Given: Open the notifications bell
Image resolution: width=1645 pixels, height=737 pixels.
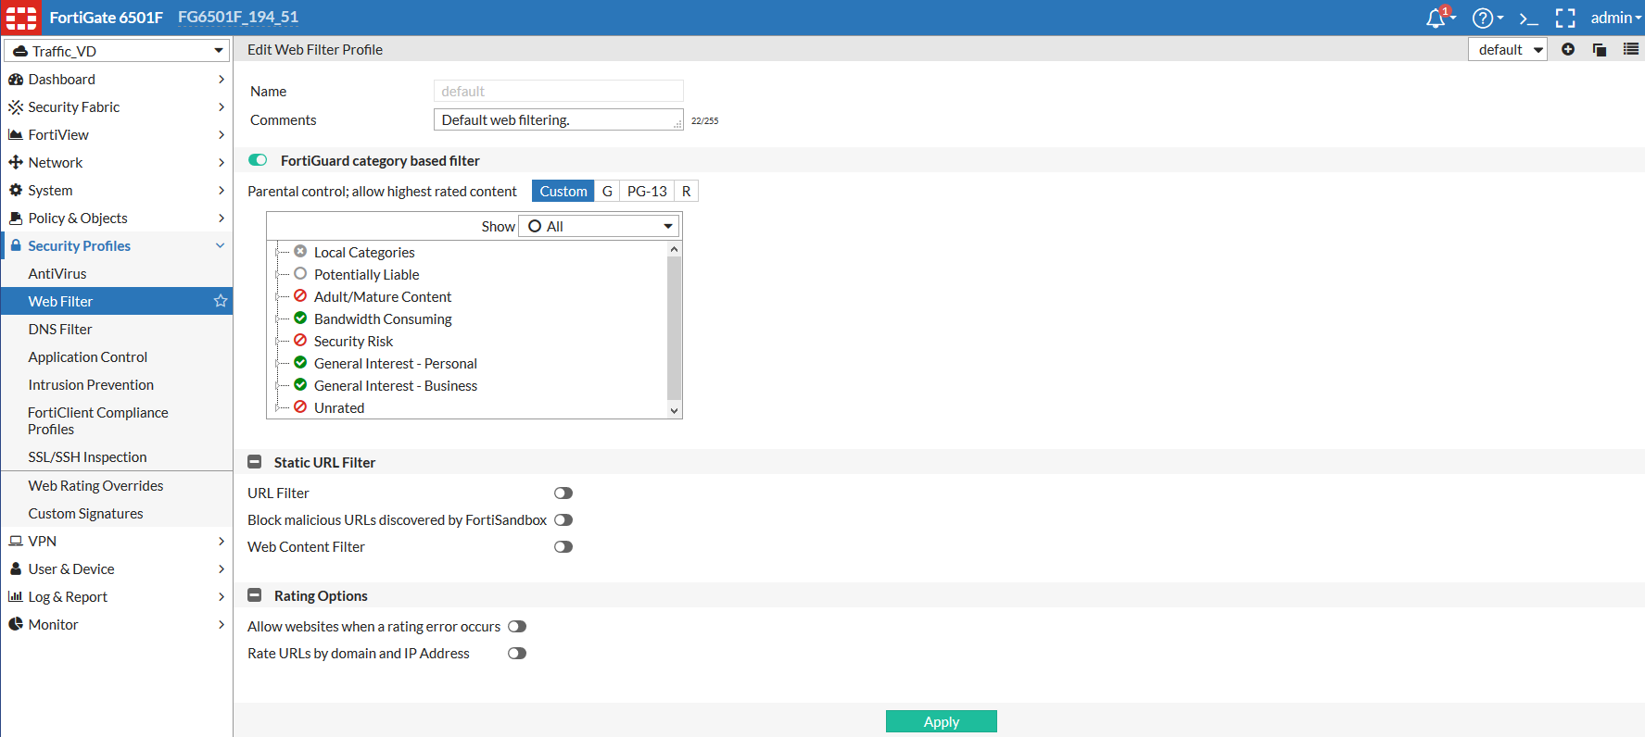Looking at the screenshot, I should click(1436, 18).
